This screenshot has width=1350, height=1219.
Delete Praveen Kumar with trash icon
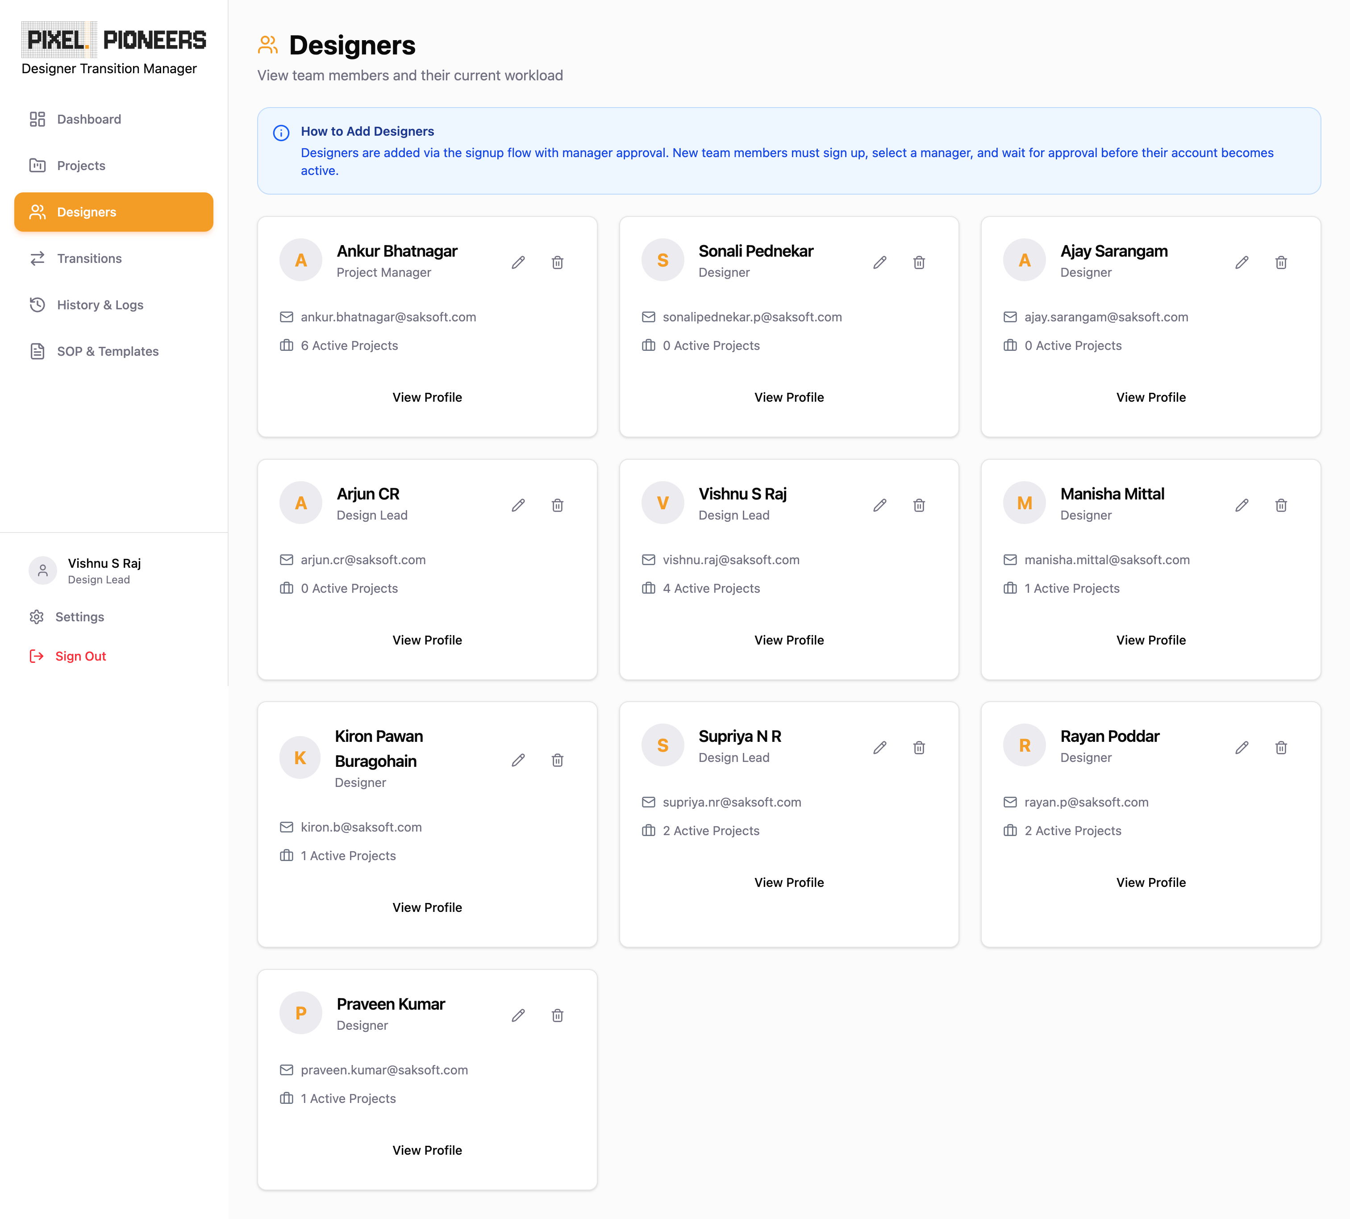(557, 1016)
